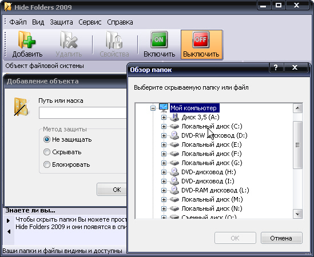Click the Удалить toolbar icon

[x=69, y=40]
